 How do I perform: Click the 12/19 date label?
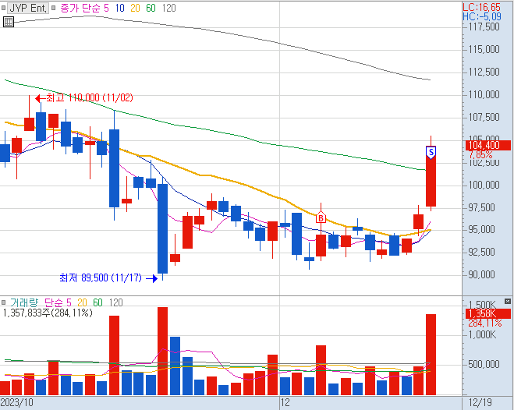click(480, 402)
